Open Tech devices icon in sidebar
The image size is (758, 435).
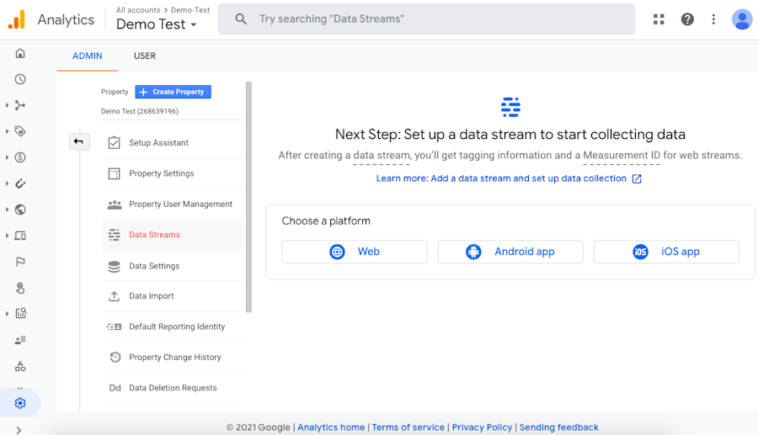point(20,236)
